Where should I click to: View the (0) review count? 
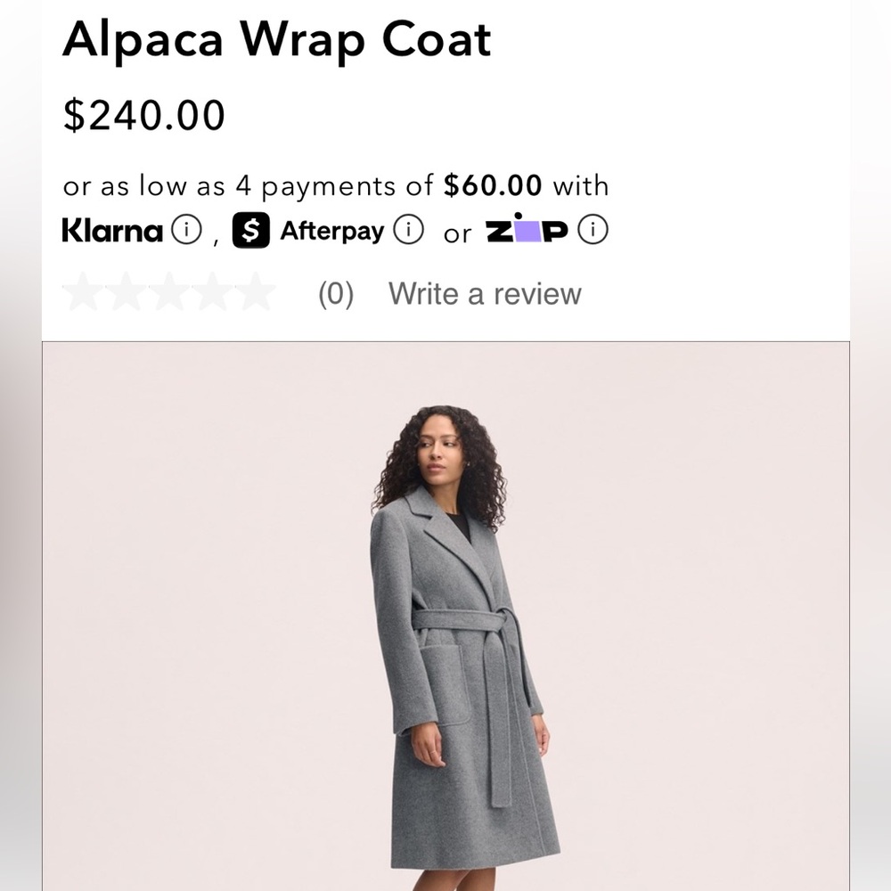click(x=334, y=293)
